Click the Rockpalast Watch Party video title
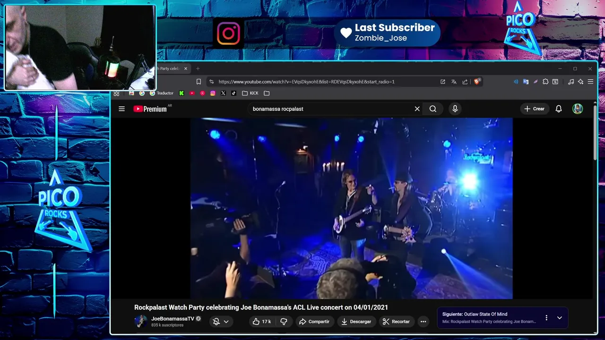The width and height of the screenshot is (605, 340). (x=261, y=307)
